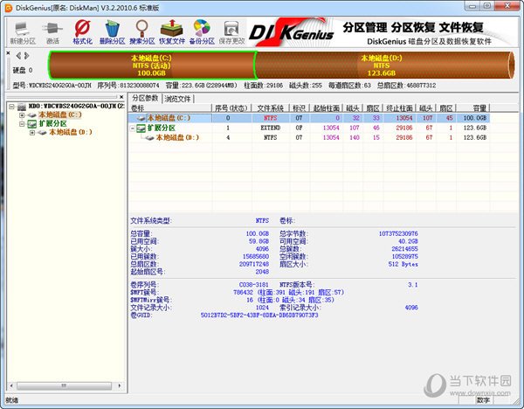Click the 删除分区 trash icon
The width and height of the screenshot is (524, 409).
[113, 32]
